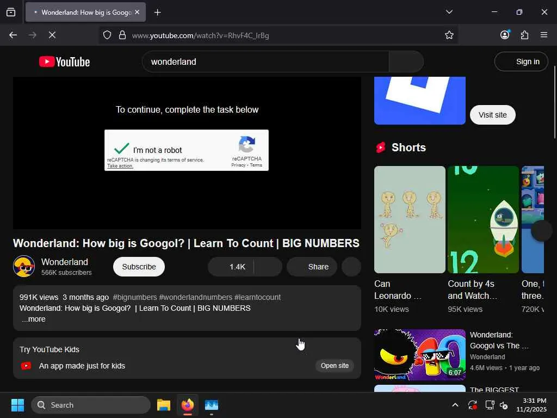Open a new browser tab
The width and height of the screenshot is (557, 418).
click(x=157, y=13)
